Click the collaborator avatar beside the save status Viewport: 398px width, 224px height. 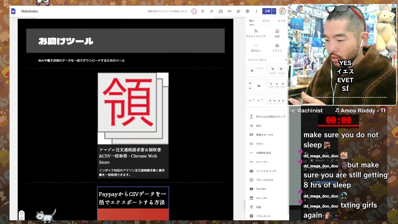click(194, 11)
